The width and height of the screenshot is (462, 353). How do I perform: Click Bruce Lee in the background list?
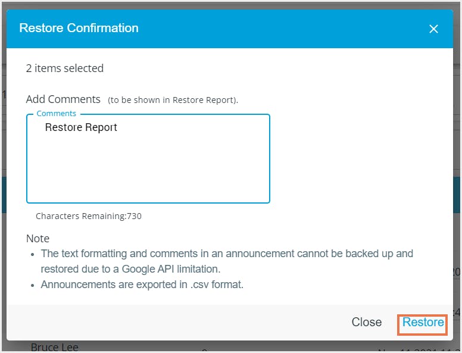tap(55, 347)
